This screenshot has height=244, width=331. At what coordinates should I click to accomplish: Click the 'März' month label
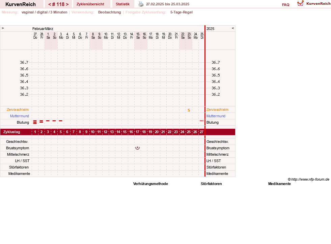click(49, 29)
